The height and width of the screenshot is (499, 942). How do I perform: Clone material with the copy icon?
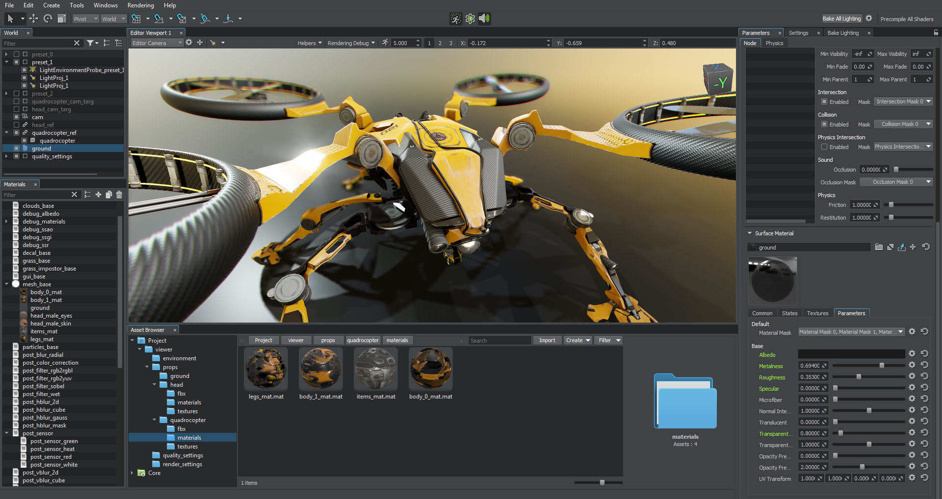108,195
